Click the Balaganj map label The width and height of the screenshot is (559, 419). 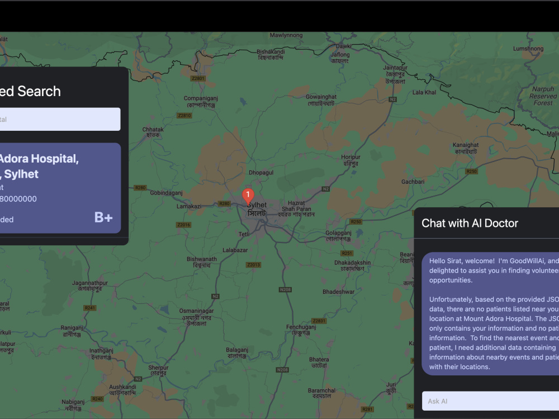236,353
